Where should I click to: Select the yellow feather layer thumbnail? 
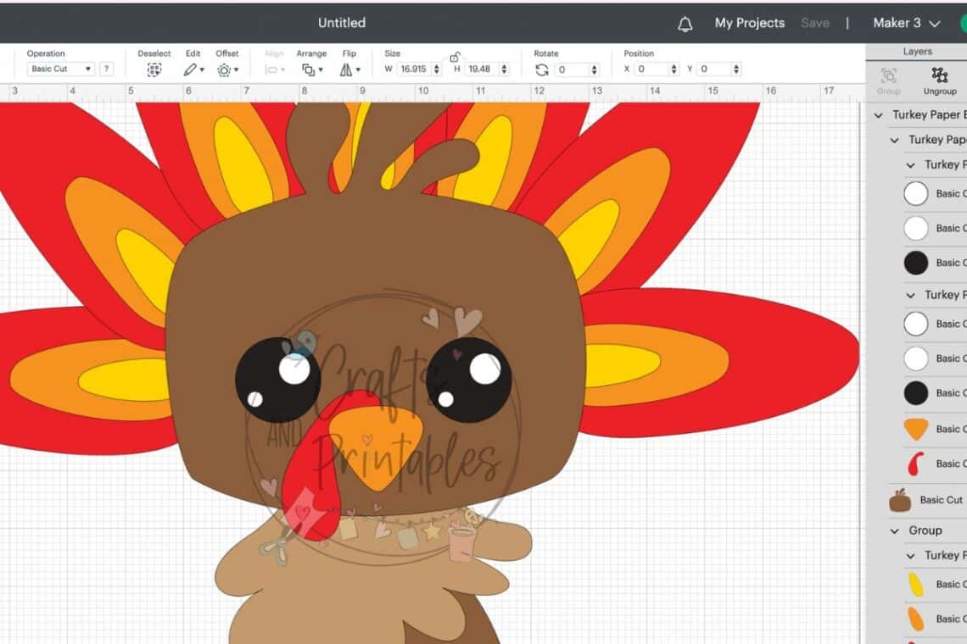[x=916, y=584]
